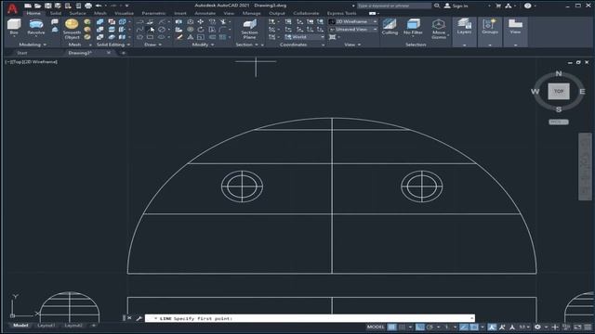Toggle polar tracking in status bar
Image resolution: width=595 pixels, height=334 pixels.
(x=430, y=327)
